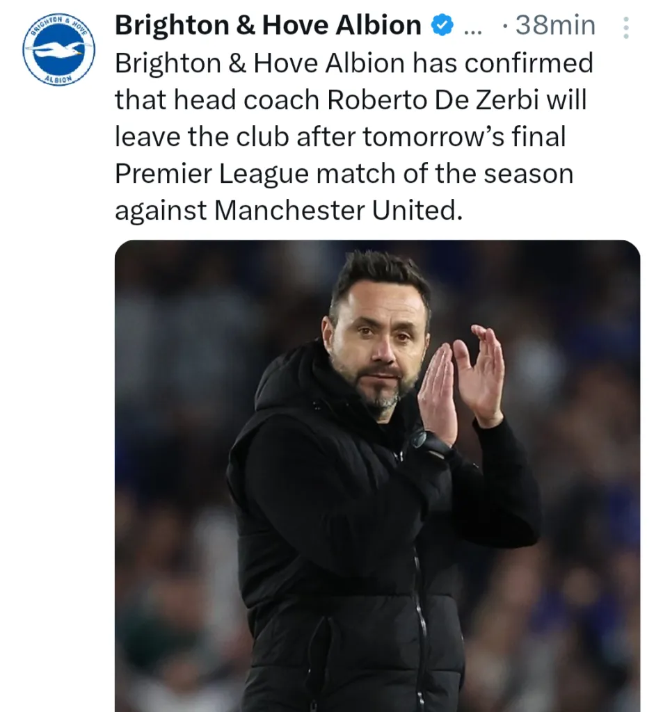The image size is (663, 712).
Task: Click the word "confirmed" in the tweet
Action: click(x=528, y=63)
